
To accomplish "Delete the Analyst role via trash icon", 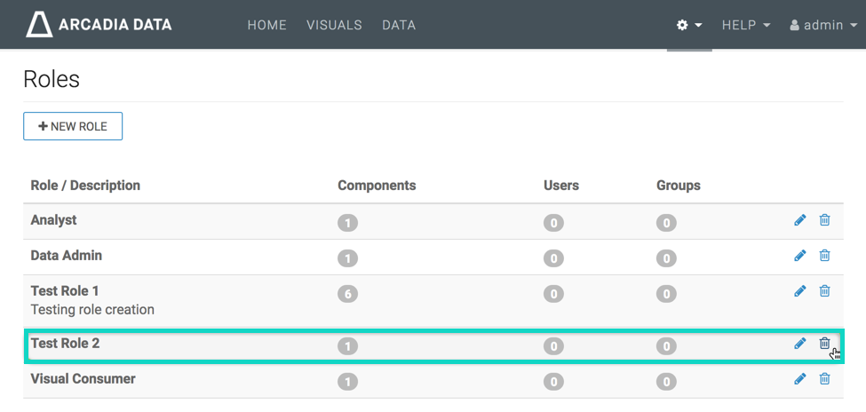I will pos(824,220).
